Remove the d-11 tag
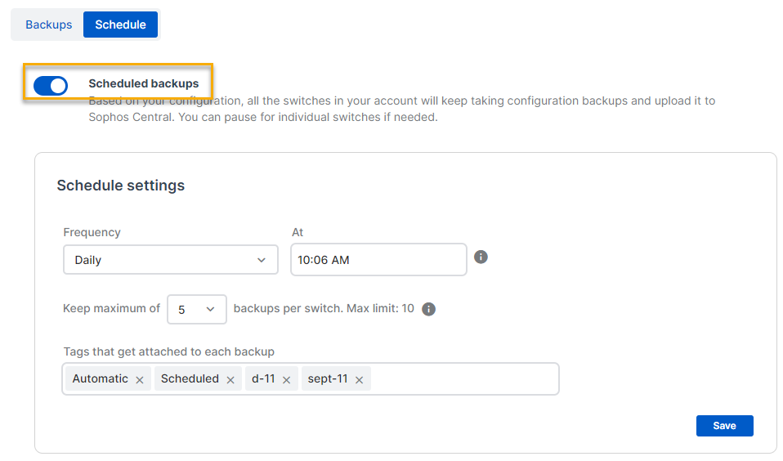The height and width of the screenshot is (461, 783). point(286,379)
